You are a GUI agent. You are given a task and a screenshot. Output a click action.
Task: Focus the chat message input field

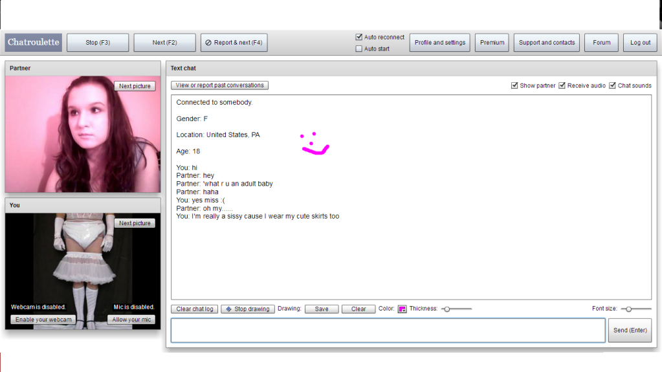click(x=388, y=330)
